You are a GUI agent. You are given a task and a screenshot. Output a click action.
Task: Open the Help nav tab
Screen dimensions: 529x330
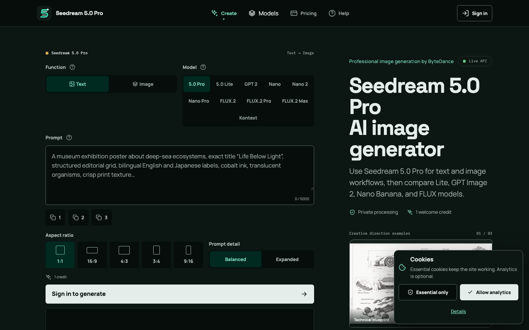coord(339,13)
